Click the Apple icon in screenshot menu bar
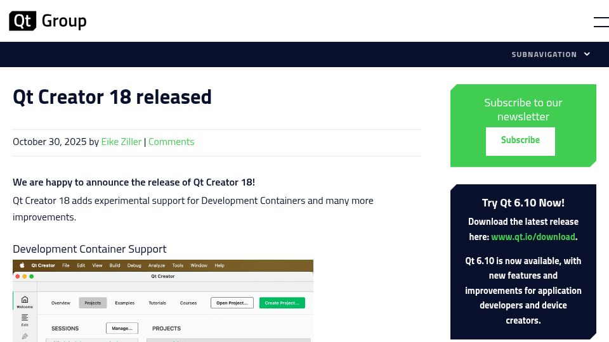This screenshot has width=609, height=342. [x=22, y=265]
